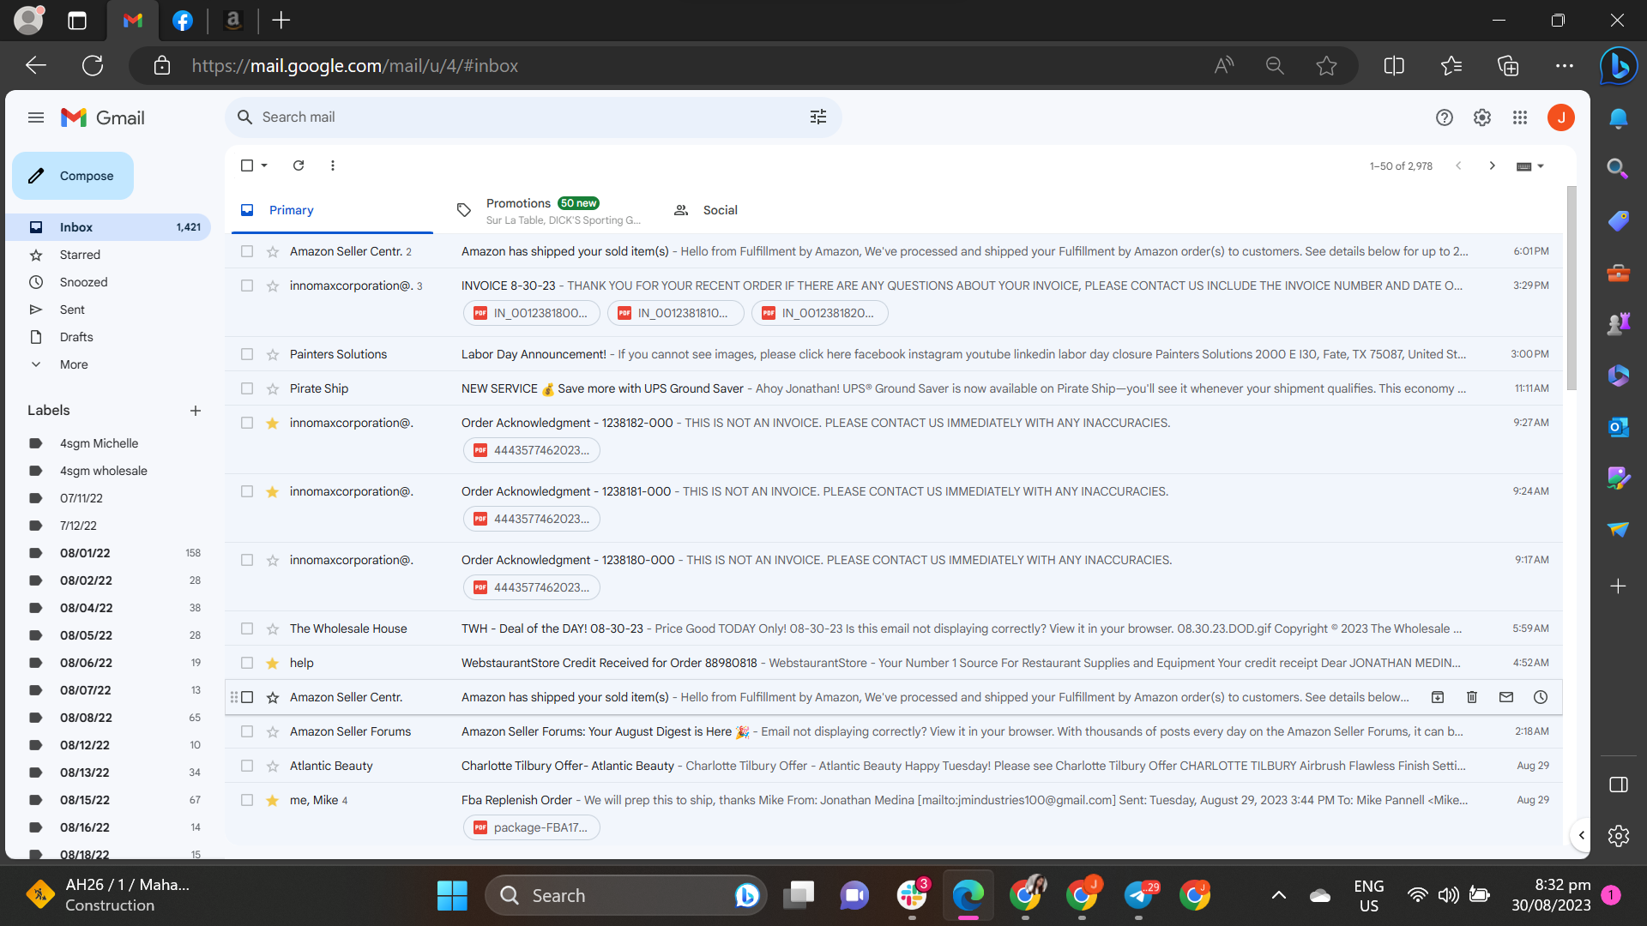Open Windows Start menu
Image resolution: width=1647 pixels, height=926 pixels.
(452, 896)
